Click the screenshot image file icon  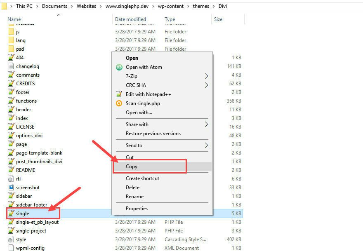(x=11, y=188)
